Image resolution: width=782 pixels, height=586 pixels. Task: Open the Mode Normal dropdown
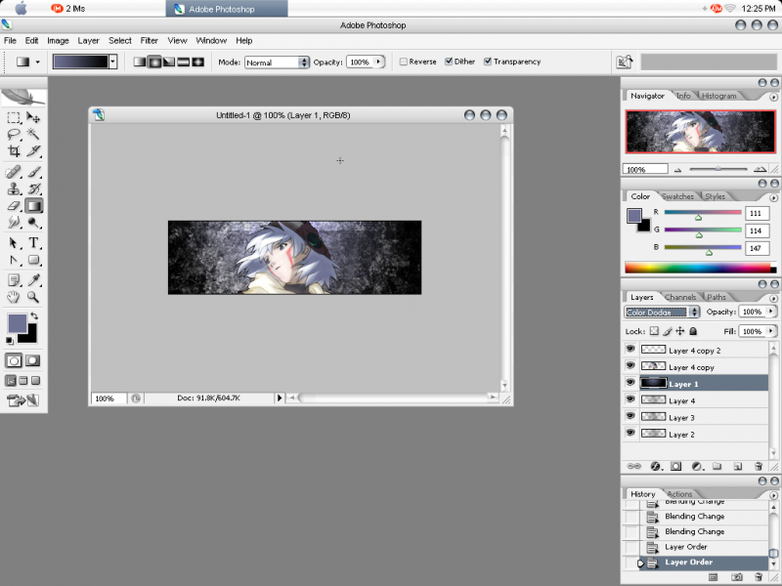277,63
